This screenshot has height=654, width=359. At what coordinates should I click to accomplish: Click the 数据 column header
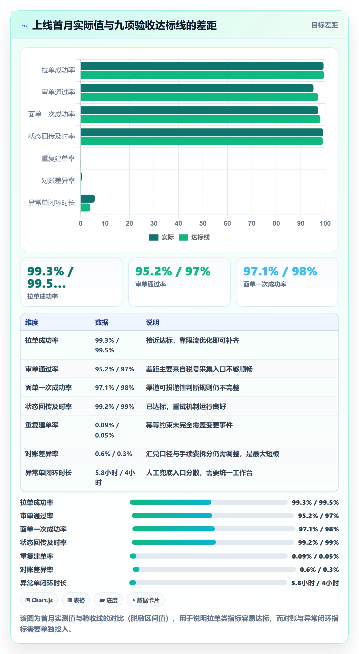[x=102, y=322]
